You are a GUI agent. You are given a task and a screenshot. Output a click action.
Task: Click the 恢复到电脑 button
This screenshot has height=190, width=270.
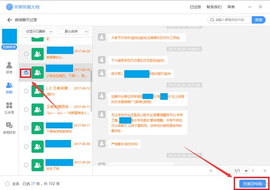pyautogui.click(x=251, y=184)
